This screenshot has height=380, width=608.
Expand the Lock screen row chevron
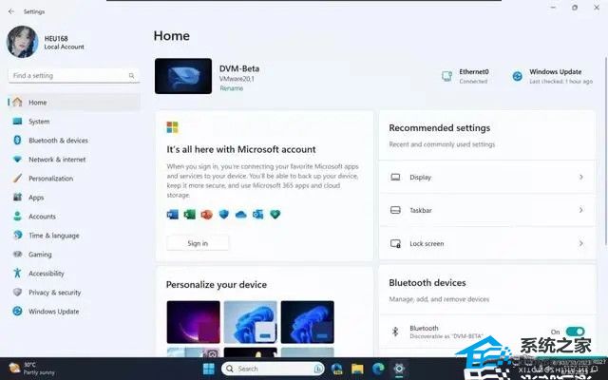[x=580, y=243]
